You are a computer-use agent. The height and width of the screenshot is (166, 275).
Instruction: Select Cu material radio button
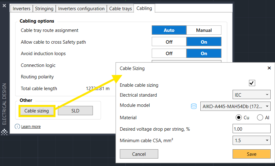click(238, 117)
